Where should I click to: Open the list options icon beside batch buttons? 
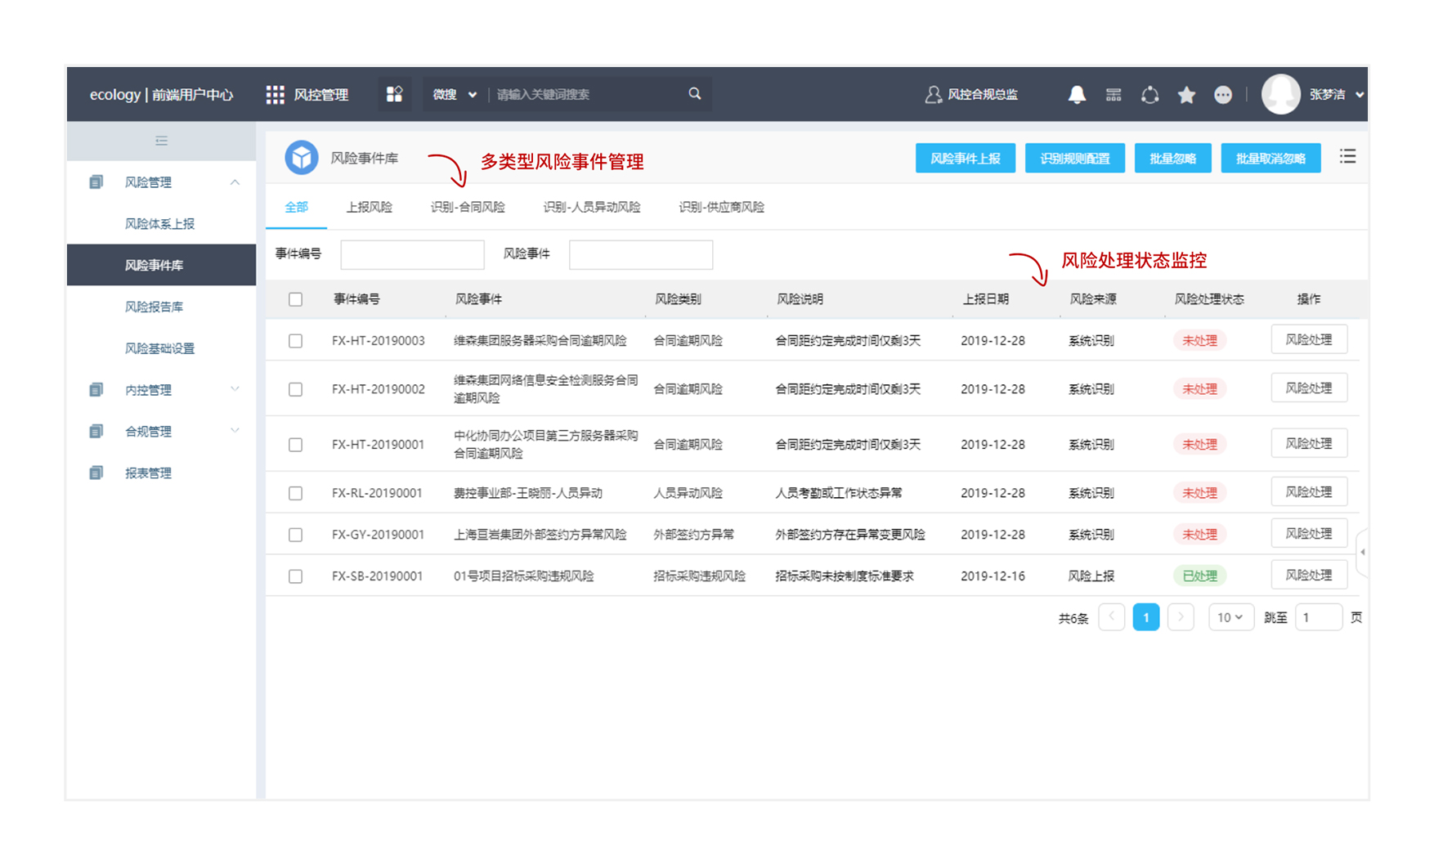tap(1347, 156)
